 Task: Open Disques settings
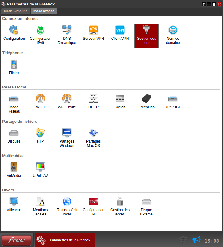pyautogui.click(x=14, y=136)
